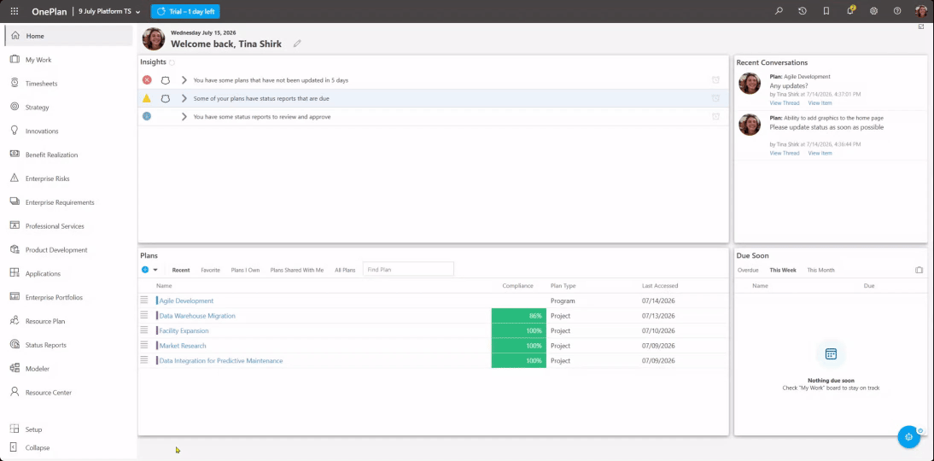Open row menu for Data Integration plan
The height and width of the screenshot is (461, 934).
tap(144, 359)
